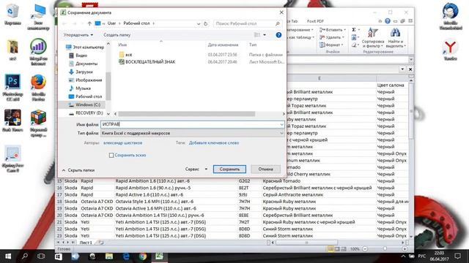Click the Save (Сохранить) button
The height and width of the screenshot is (263, 469).
click(229, 169)
